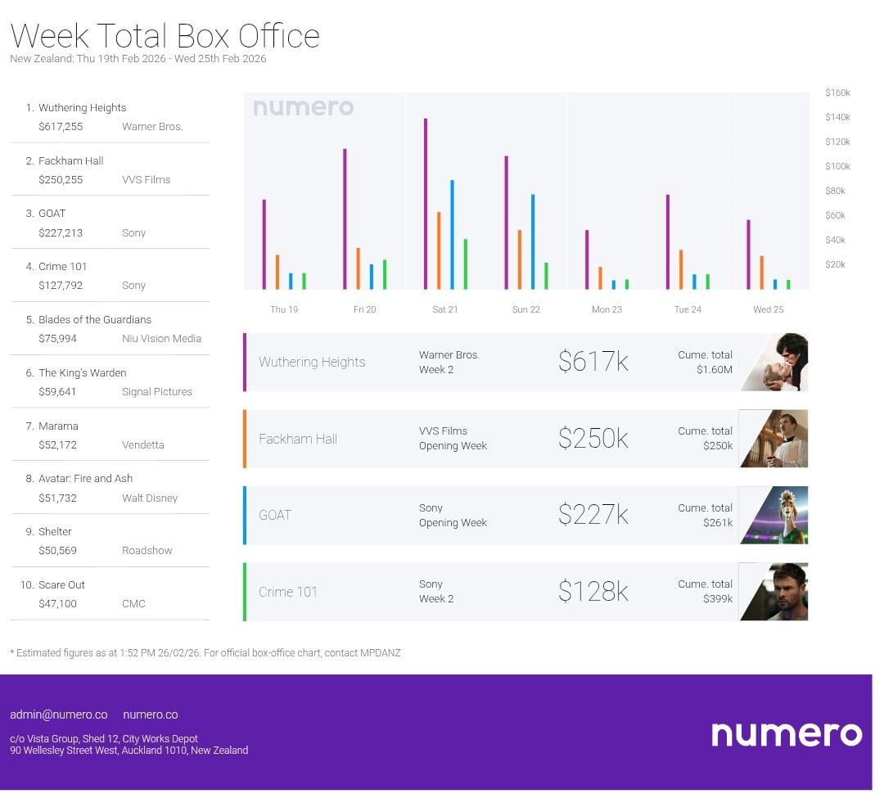Select Scare Out entry in list
This screenshot has width=884, height=807.
pyautogui.click(x=61, y=585)
